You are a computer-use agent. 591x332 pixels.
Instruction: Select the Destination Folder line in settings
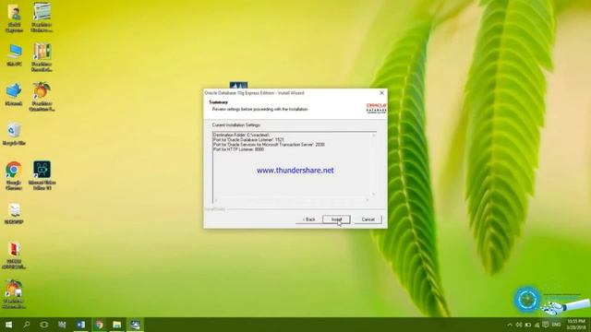click(241, 135)
